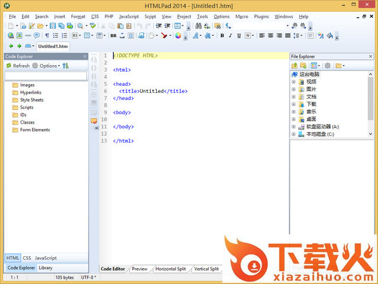This screenshot has width=378, height=284.
Task: Toggle align right
Action: click(x=279, y=35)
